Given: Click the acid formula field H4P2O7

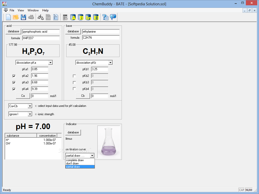Looking at the screenshot, I should click(41, 38).
